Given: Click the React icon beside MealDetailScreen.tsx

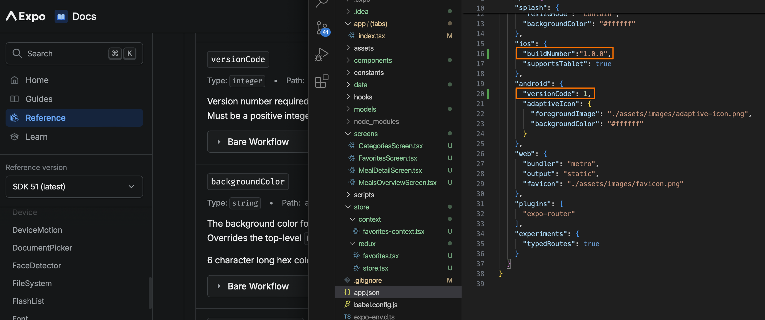Looking at the screenshot, I should [x=352, y=170].
